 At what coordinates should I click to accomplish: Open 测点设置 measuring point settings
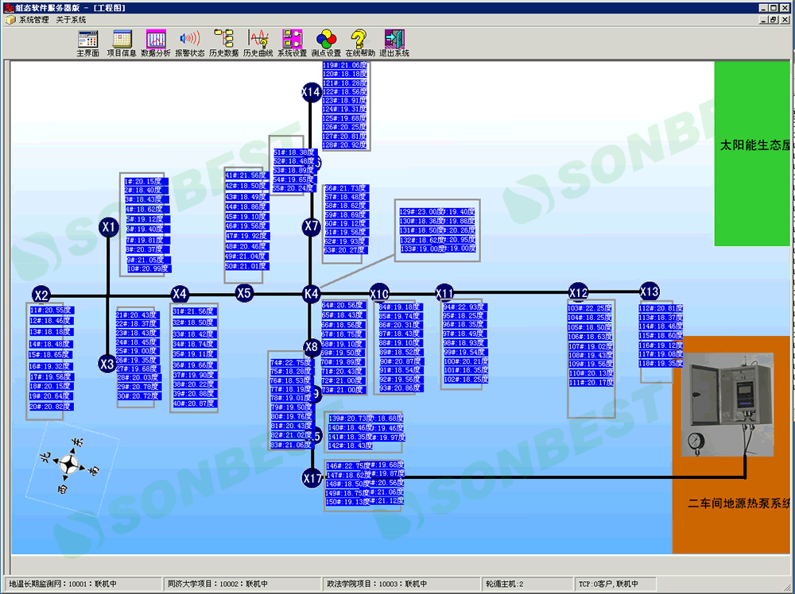tap(326, 43)
